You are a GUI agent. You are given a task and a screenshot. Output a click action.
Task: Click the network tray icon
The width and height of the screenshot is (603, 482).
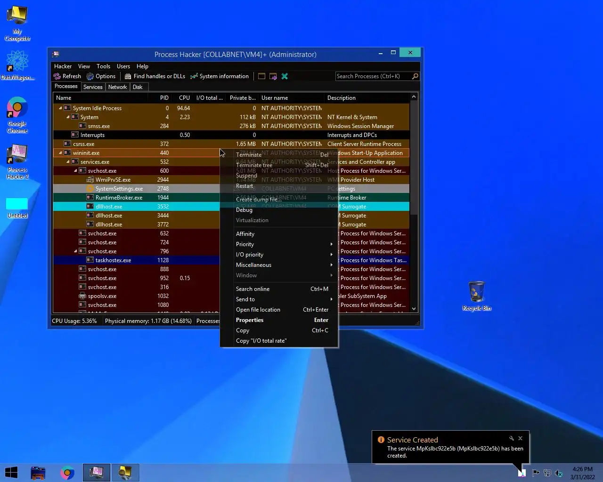[547, 473]
